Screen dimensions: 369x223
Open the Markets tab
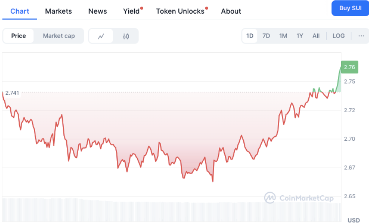(58, 11)
